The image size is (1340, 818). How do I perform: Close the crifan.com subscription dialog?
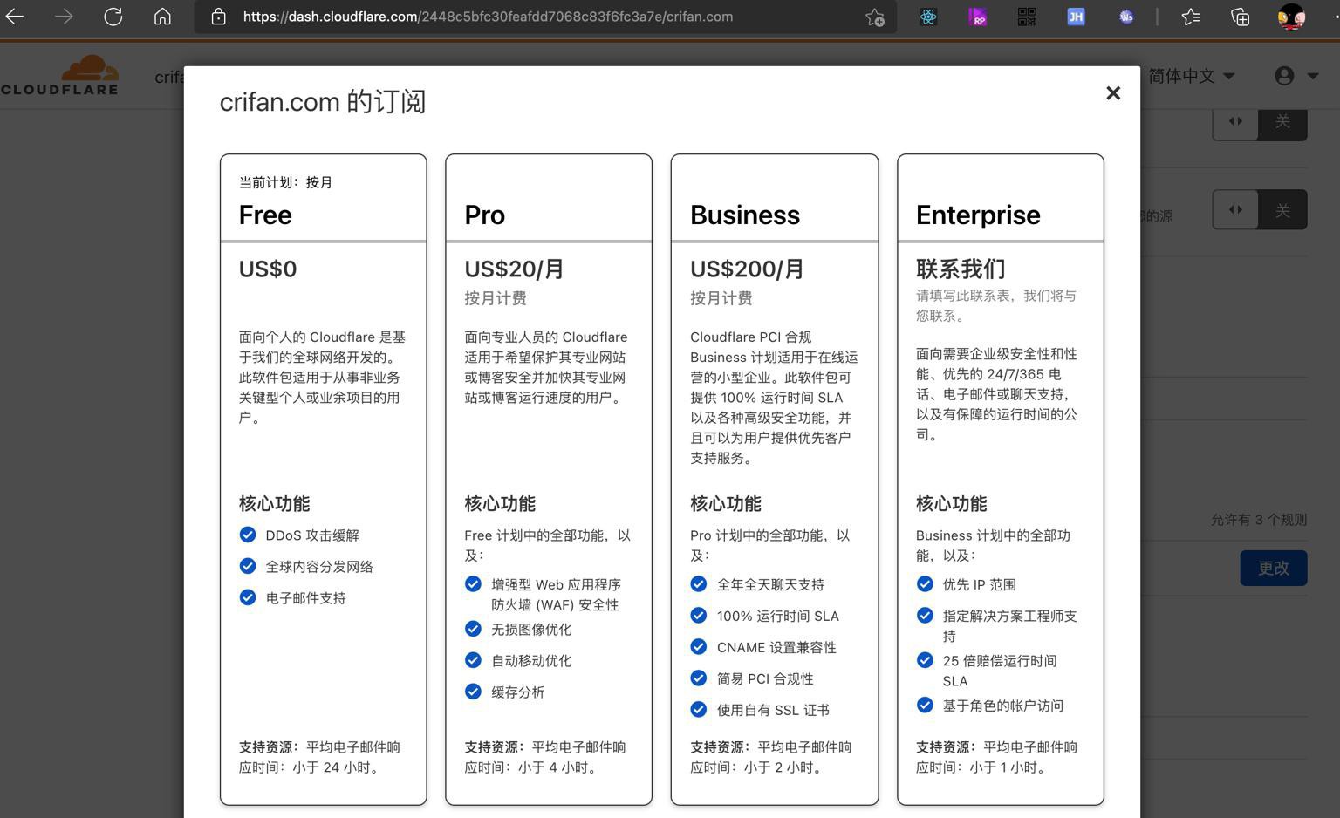(x=1112, y=93)
